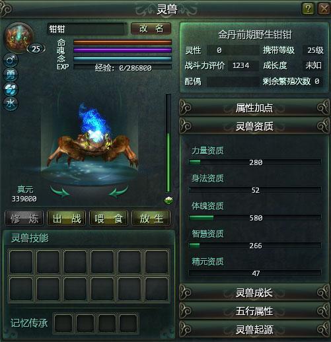Expand the 属性加点 section
Screen dimensions: 331x342
(x=254, y=108)
